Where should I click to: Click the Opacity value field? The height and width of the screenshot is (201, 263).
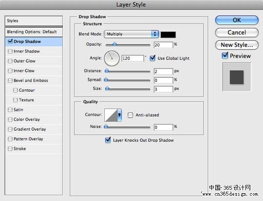click(x=163, y=45)
